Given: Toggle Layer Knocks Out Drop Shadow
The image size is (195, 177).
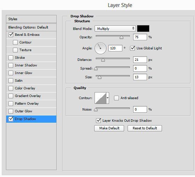Looking at the screenshot, I should click(98, 121).
